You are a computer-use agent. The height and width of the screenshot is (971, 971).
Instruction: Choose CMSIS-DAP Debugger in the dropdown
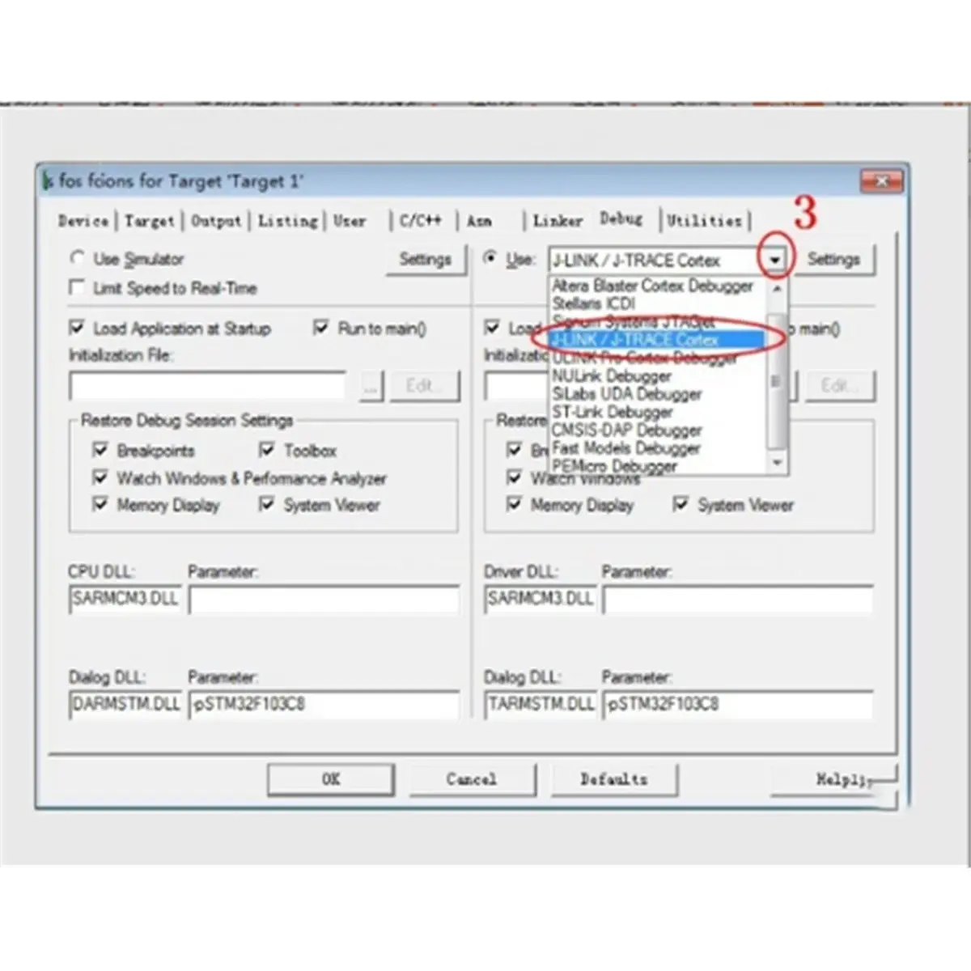pos(627,430)
